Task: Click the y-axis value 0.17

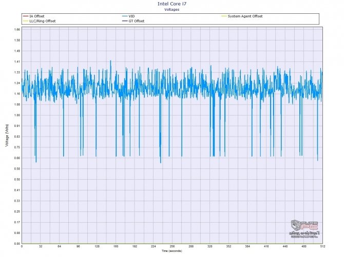Action: point(17,222)
